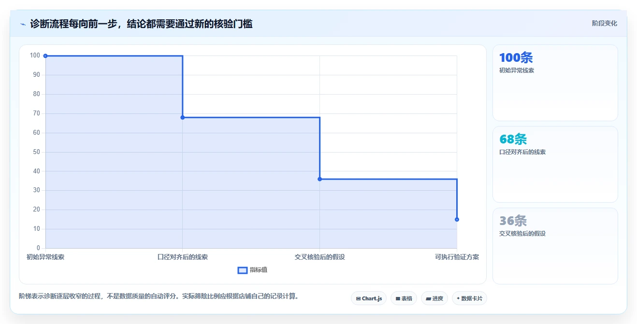Click x-axis label 可执行验证方案
Viewport: 637px width, 324px height.
457,257
